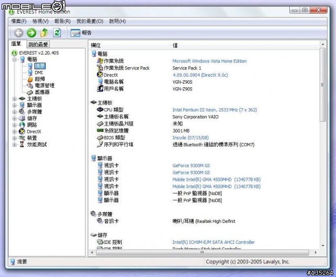Viewport: 336px width, 277px height.
Task: Click the DirectX row icon in list
Action: [x=100, y=75]
